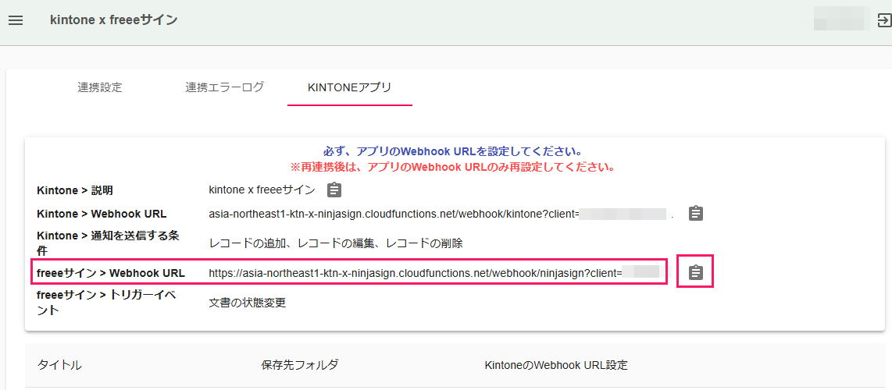Click the KintoneのWebhook URL設定 column header
The height and width of the screenshot is (390, 892).
point(556,365)
